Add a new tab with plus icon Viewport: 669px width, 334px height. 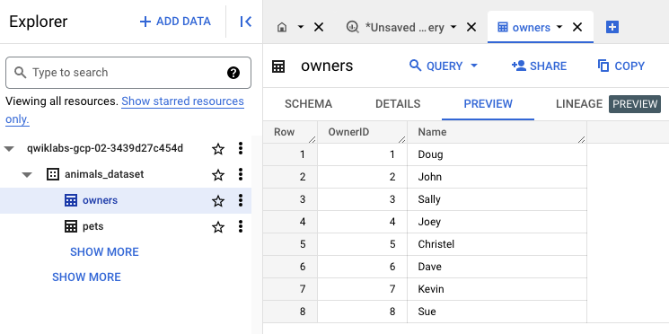(612, 27)
